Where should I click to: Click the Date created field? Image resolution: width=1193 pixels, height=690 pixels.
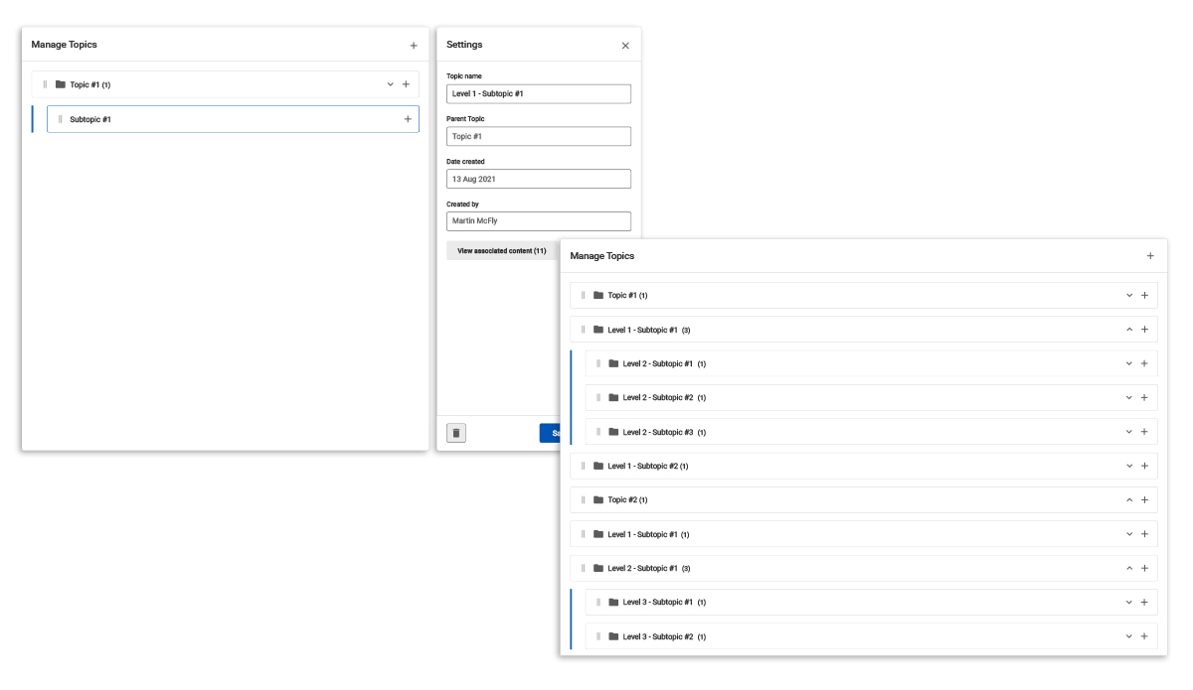pos(538,179)
